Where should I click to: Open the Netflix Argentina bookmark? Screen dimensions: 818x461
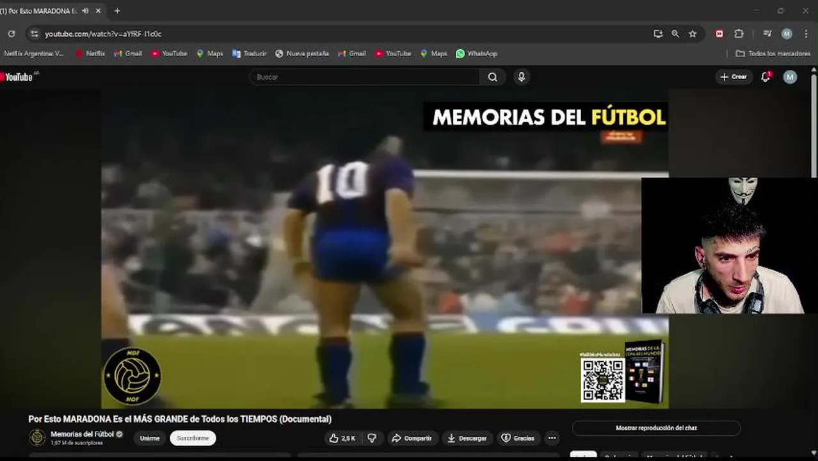pos(34,54)
